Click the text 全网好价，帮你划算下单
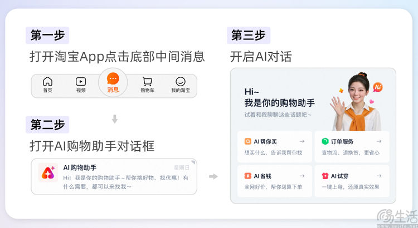 273,187
